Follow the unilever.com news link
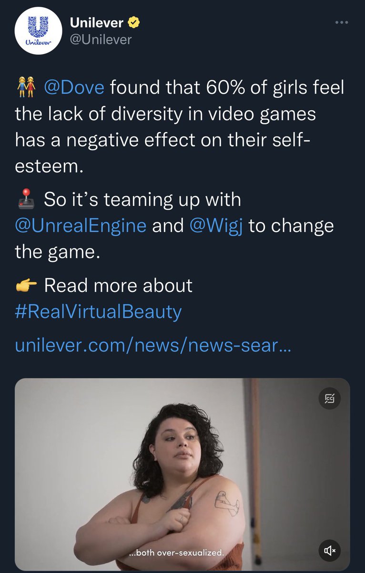The width and height of the screenshot is (365, 573). [x=153, y=345]
